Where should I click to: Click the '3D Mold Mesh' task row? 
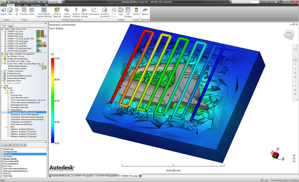click(19, 76)
